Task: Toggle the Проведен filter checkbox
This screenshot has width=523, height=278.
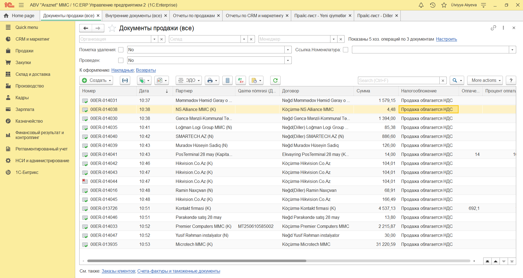Action: pyautogui.click(x=121, y=61)
